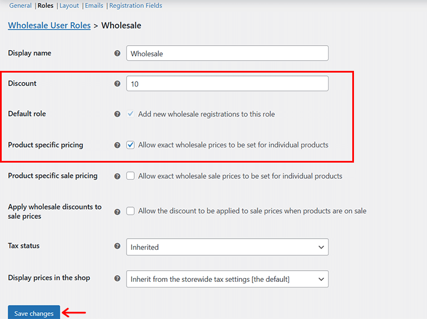Toggle the Add new wholesale registrations checkbox
Screen dimensions: 427x319
(x=130, y=114)
